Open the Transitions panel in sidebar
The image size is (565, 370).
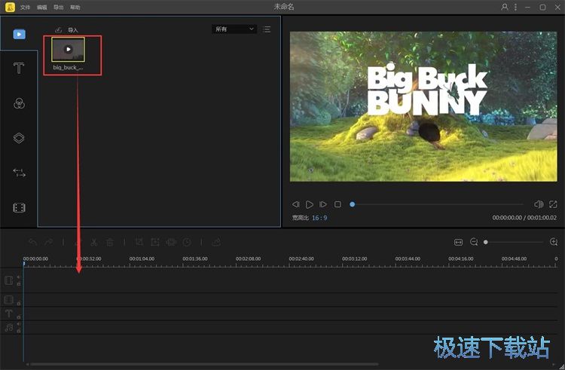[19, 173]
